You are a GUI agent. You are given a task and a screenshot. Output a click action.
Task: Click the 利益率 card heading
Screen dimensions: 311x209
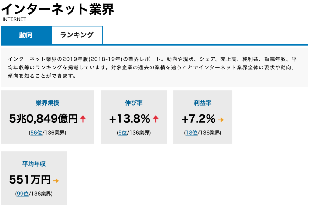click(x=202, y=103)
